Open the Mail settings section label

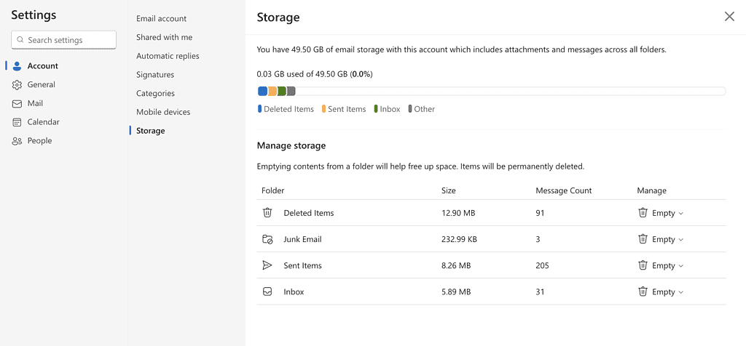[x=35, y=103]
